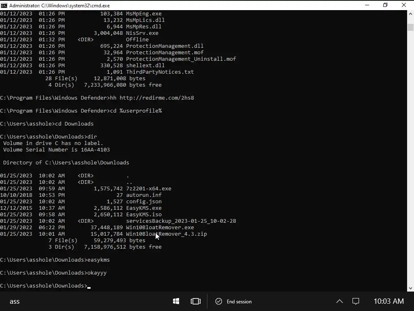Viewport: 414px width, 311px height.
Task: Click the cd Downloads command line
Action: point(74,124)
